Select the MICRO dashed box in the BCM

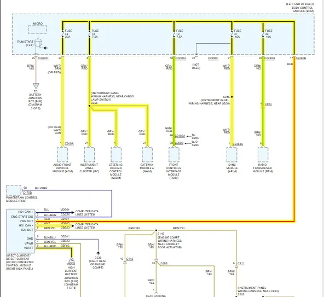[37, 30]
